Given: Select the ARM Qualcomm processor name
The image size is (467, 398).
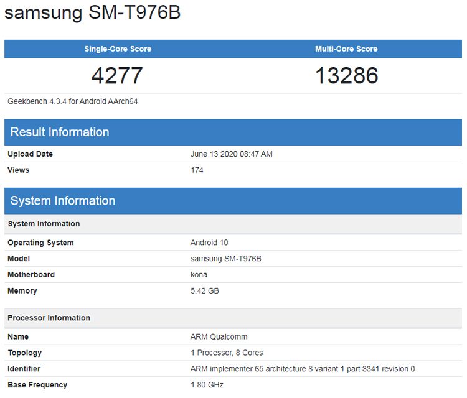Looking at the screenshot, I should click(x=219, y=336).
